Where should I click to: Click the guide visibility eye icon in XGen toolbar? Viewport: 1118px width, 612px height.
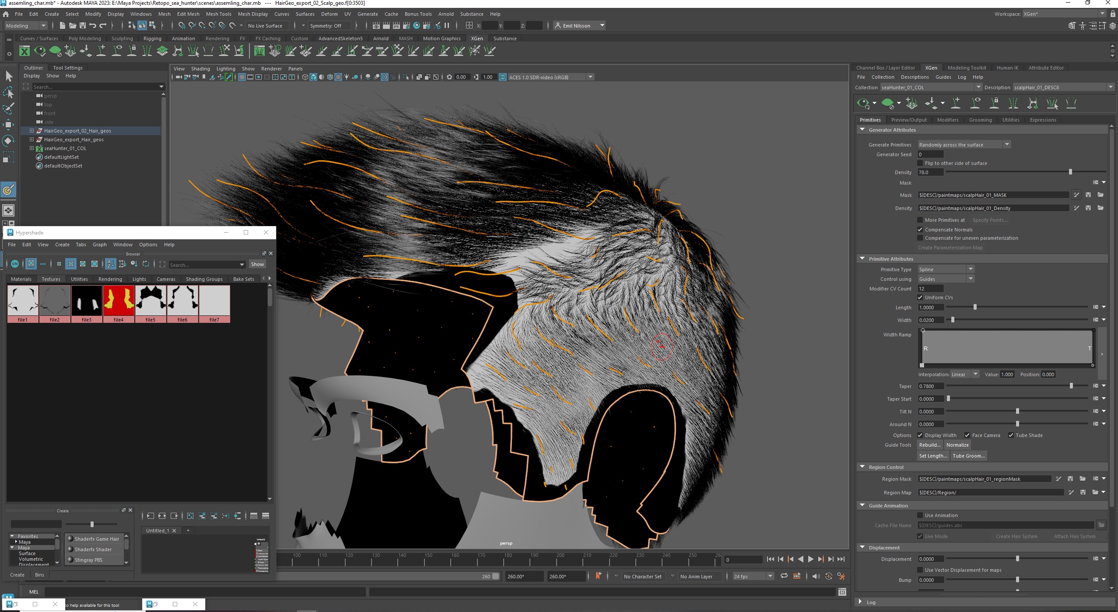click(x=975, y=103)
